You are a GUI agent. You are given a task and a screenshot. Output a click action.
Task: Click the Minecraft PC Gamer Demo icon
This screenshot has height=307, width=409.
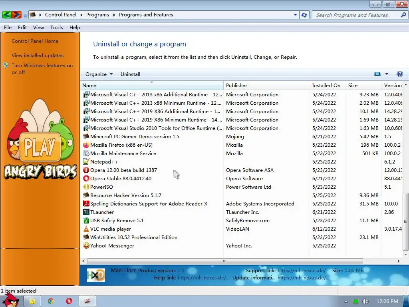click(86, 137)
